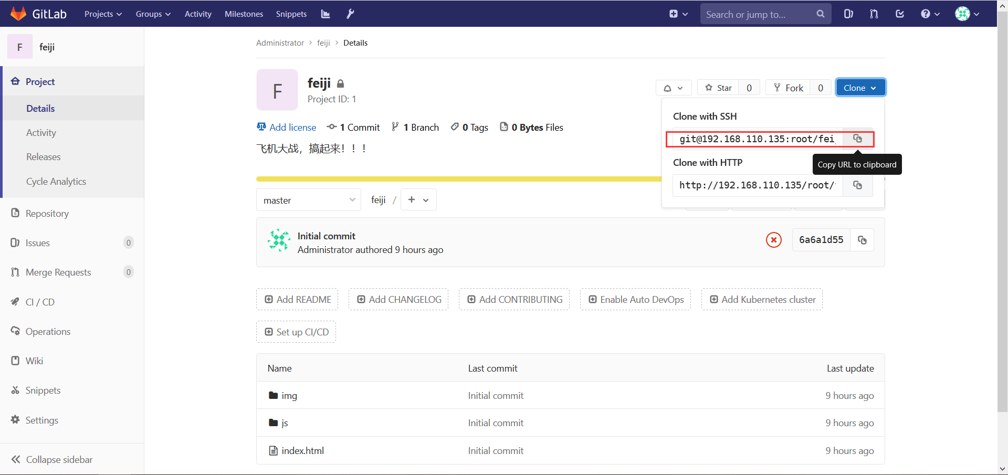This screenshot has height=475, width=1008.
Task: Open the plus dropdown next to feiji path
Action: [x=418, y=200]
